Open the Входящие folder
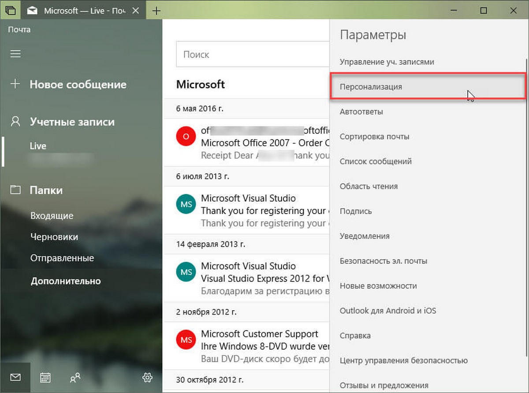 52,216
